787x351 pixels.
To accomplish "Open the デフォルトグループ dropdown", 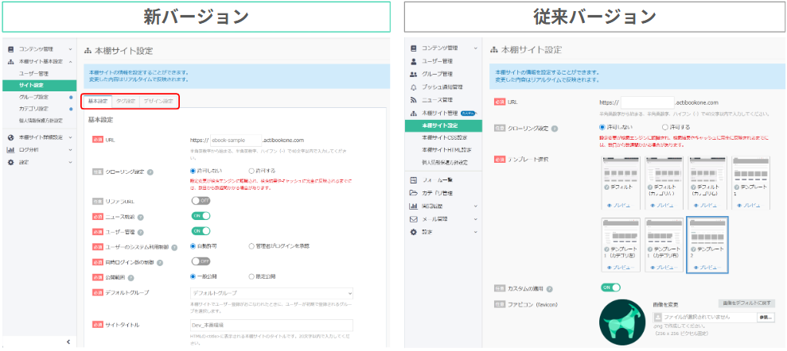I will click(x=271, y=292).
